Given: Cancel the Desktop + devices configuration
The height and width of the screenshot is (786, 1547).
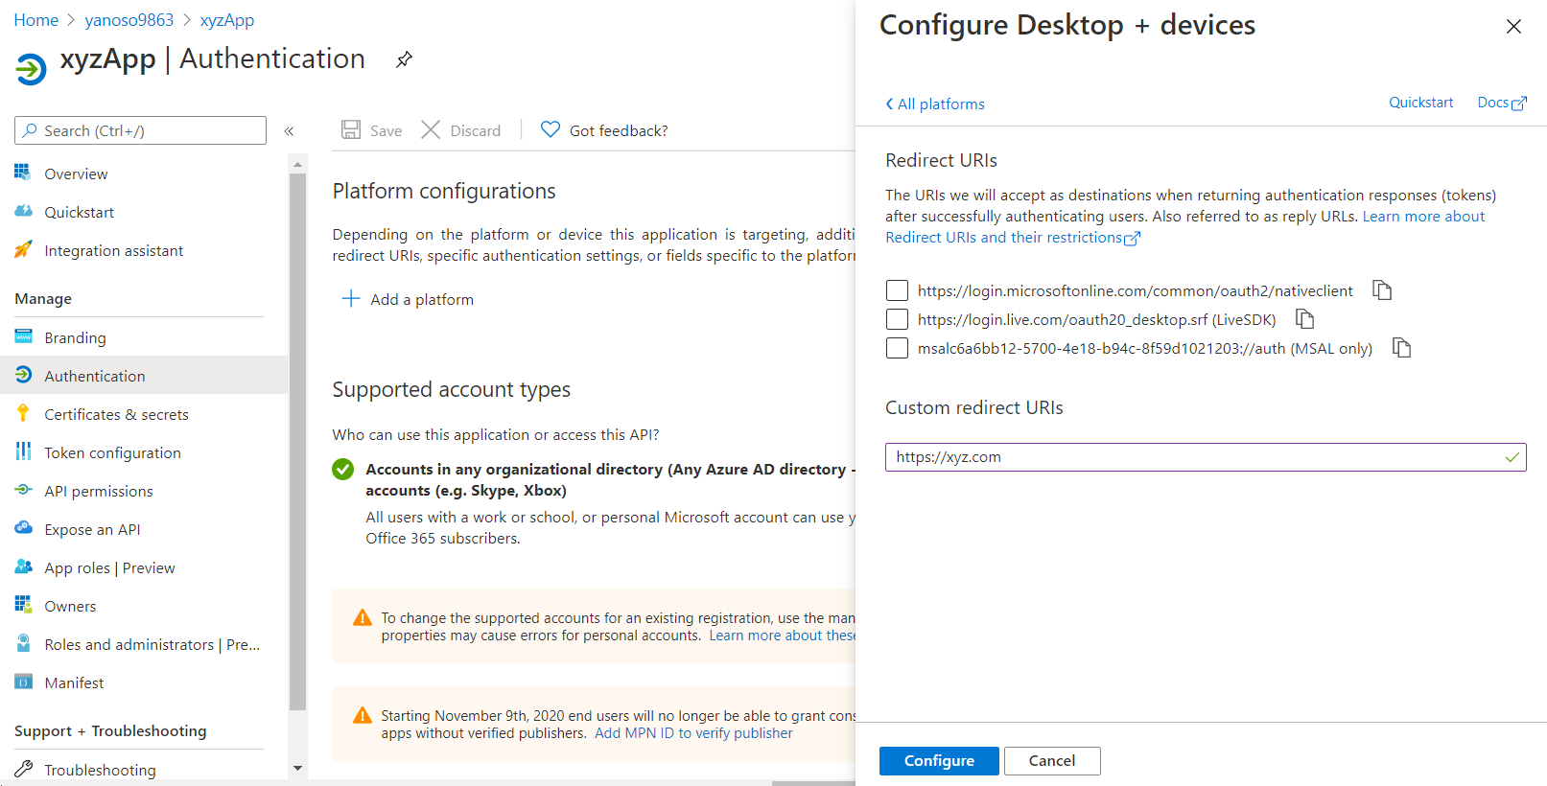Looking at the screenshot, I should pyautogui.click(x=1052, y=761).
